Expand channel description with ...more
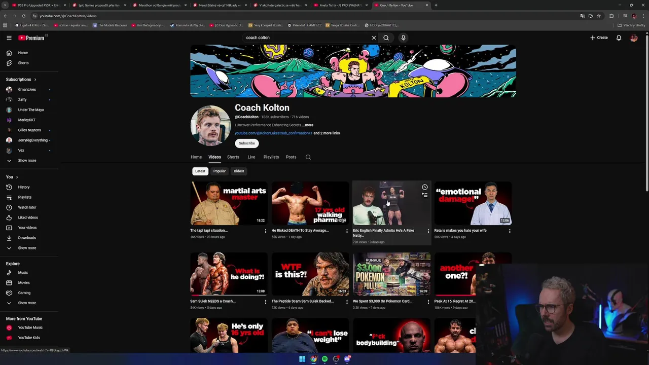Image resolution: width=649 pixels, height=365 pixels. tap(308, 125)
